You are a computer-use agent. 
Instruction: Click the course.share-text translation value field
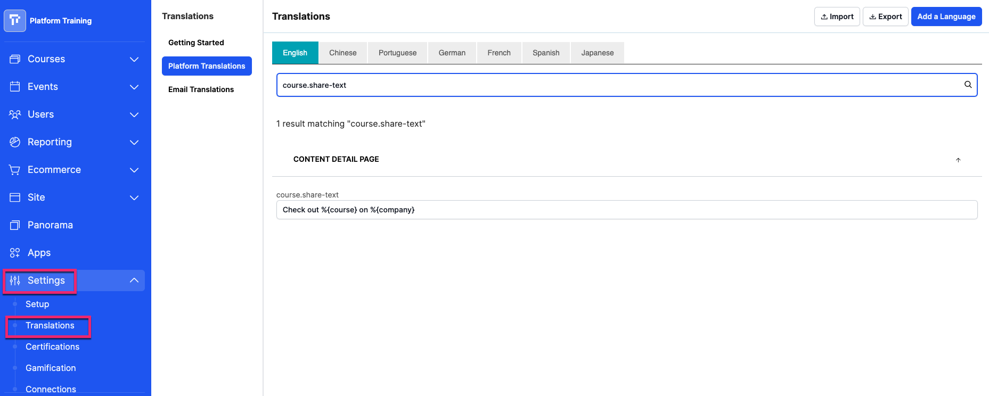627,210
